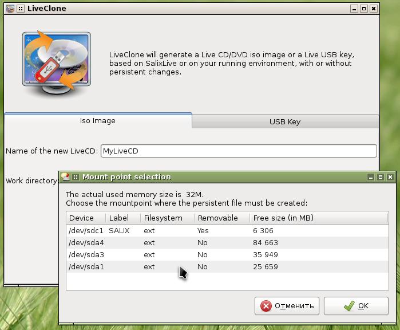Maximize the LiveClone window

[x=364, y=9]
